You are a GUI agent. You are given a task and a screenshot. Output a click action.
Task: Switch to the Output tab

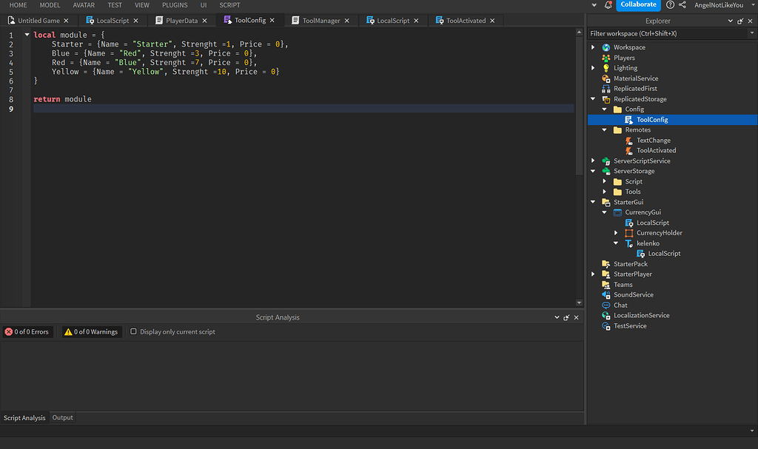click(62, 417)
